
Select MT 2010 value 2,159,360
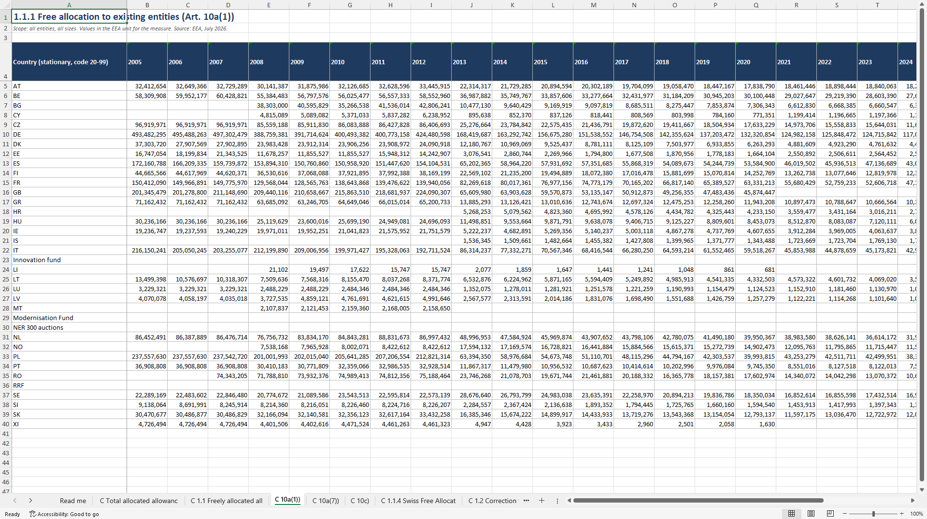click(350, 309)
